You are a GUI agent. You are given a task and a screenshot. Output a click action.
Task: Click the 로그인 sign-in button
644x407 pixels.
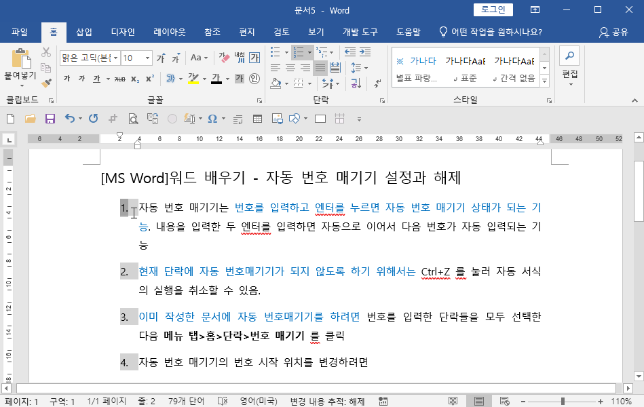[x=493, y=9]
